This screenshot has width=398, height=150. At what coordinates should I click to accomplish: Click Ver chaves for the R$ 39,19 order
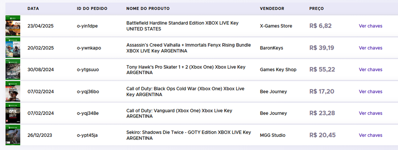(x=370, y=48)
